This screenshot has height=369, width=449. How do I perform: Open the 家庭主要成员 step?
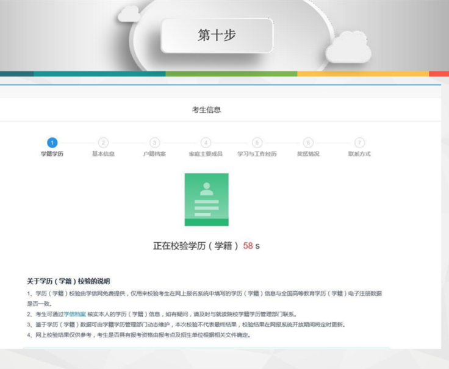pyautogui.click(x=206, y=154)
